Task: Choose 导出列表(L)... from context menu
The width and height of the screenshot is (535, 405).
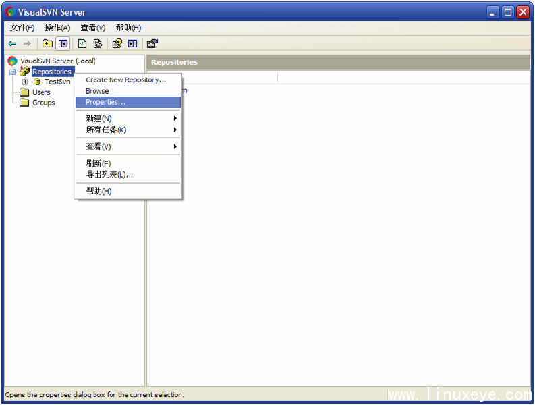Action: coord(128,175)
